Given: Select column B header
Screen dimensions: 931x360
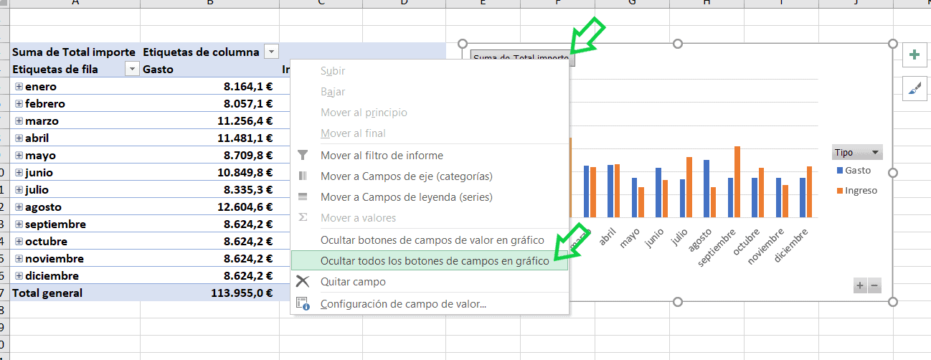Looking at the screenshot, I should click(x=209, y=4).
